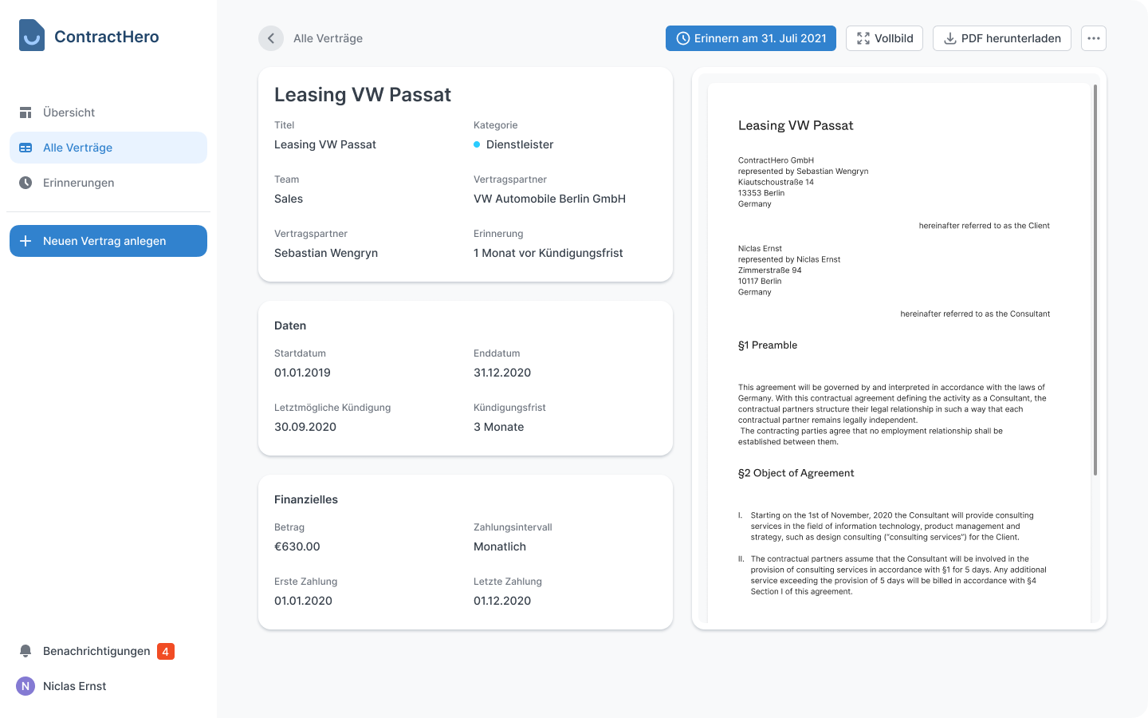Click the Leasing VW Passat page heading
The image size is (1148, 718).
(363, 95)
